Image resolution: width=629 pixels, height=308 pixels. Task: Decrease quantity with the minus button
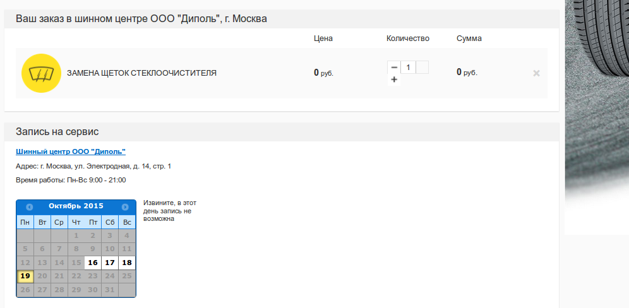[x=394, y=68]
